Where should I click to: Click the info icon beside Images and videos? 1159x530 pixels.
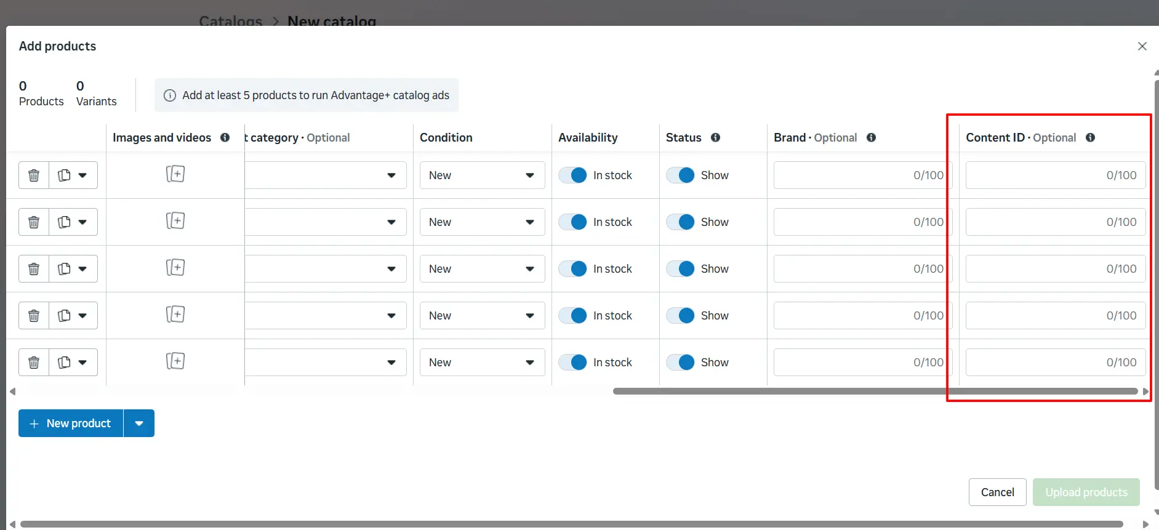(x=225, y=137)
